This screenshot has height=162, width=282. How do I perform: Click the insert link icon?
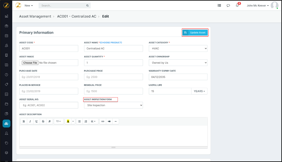coord(103,121)
